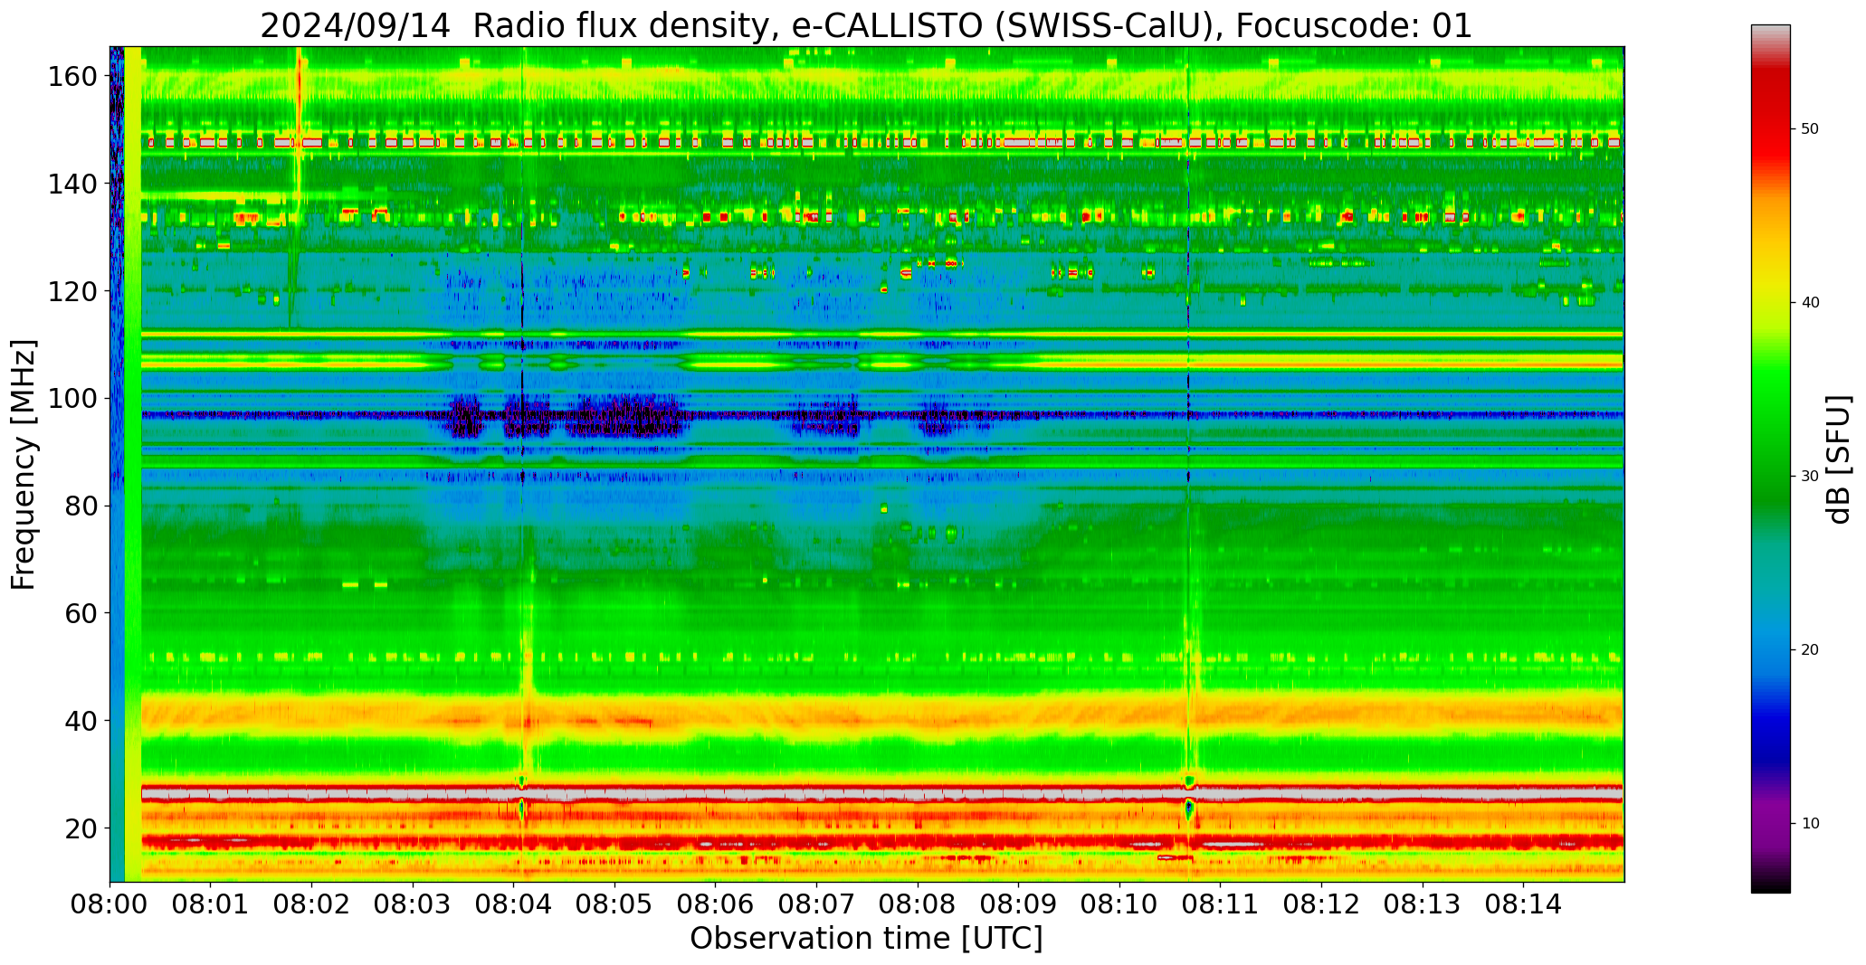The width and height of the screenshot is (1866, 965).
Task: Click the colorbar tick label 40
Action: pos(1810,303)
